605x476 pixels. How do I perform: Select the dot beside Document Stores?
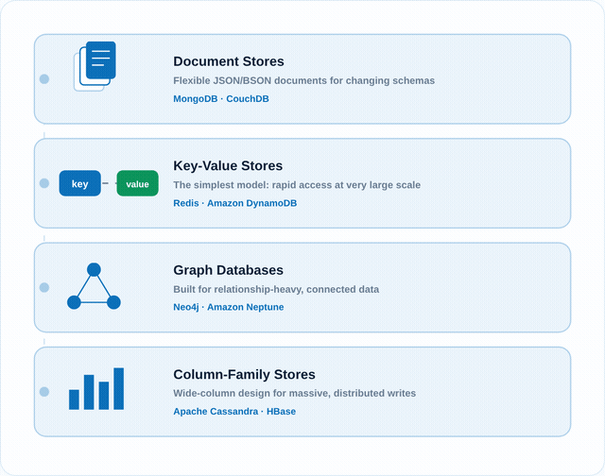pyautogui.click(x=44, y=79)
